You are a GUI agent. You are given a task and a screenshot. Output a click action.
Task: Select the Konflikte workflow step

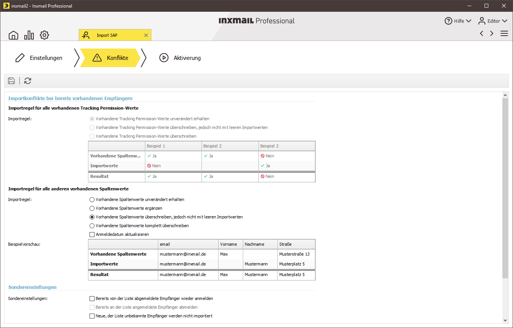click(110, 58)
